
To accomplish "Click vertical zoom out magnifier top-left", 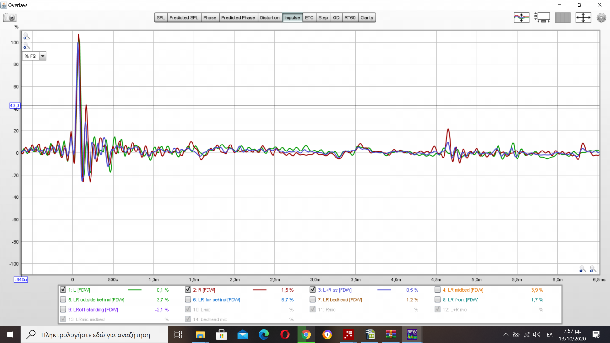I will tap(26, 46).
